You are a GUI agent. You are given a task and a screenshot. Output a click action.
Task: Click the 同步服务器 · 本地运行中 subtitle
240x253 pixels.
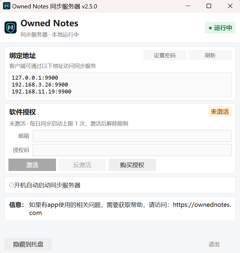50,35
